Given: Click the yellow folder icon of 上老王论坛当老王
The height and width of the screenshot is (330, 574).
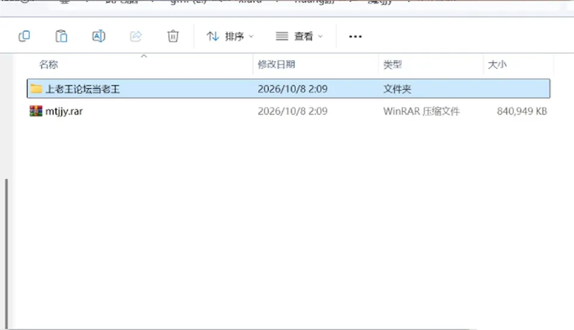Looking at the screenshot, I should 36,89.
